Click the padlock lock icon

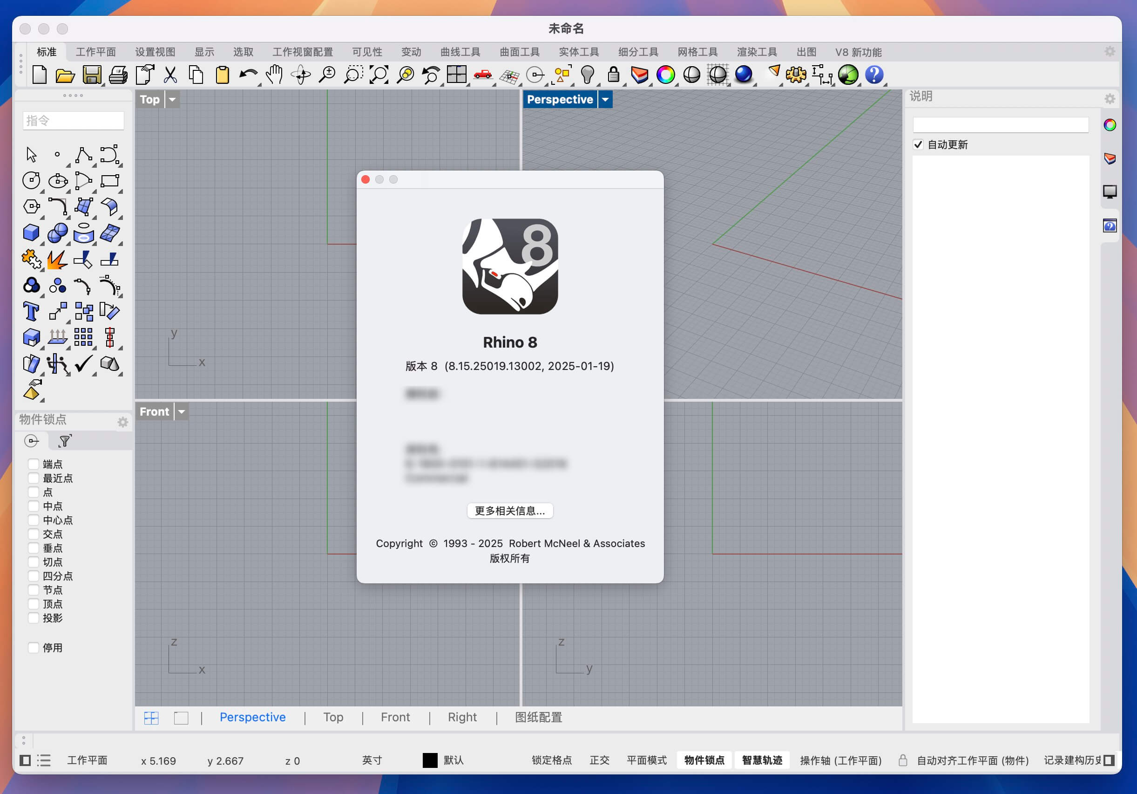click(x=614, y=75)
